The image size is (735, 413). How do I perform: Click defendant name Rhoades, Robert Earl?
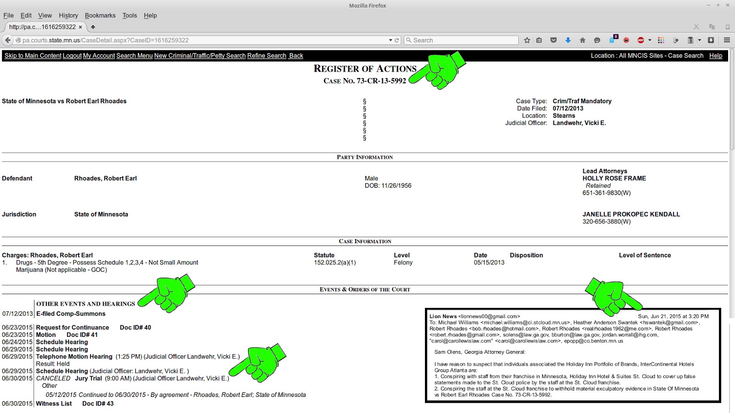pos(106,179)
